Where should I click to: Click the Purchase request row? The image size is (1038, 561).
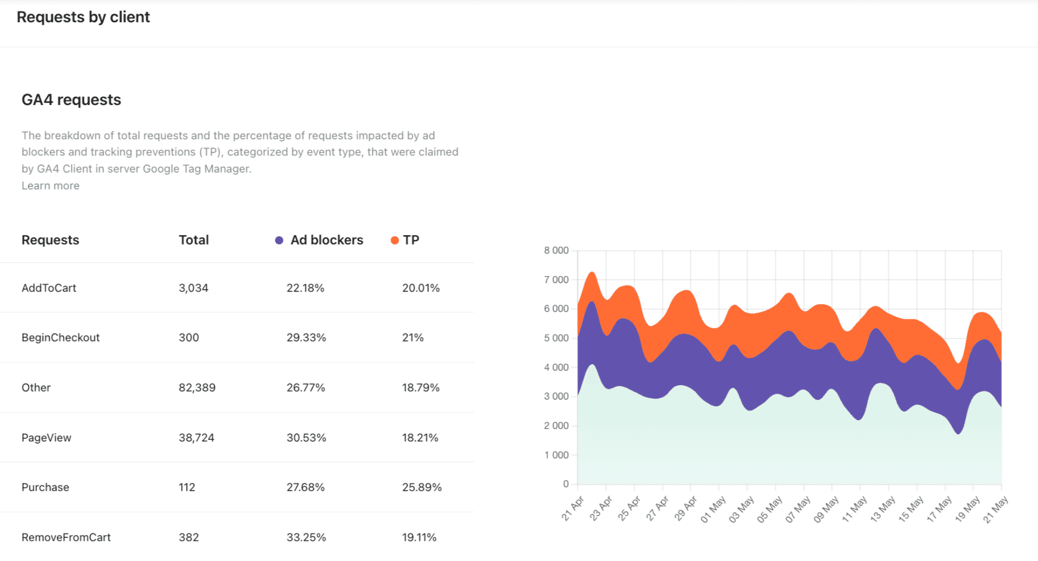237,487
